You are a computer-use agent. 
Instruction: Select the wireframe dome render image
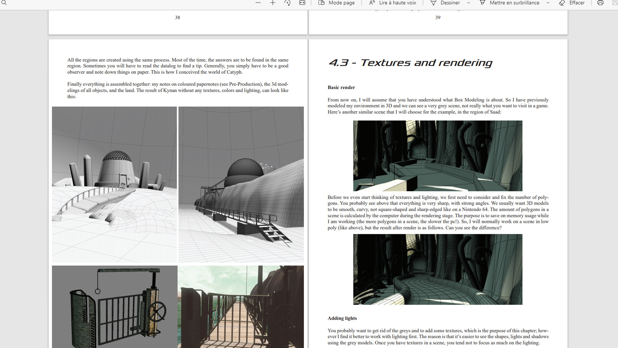[x=114, y=184]
